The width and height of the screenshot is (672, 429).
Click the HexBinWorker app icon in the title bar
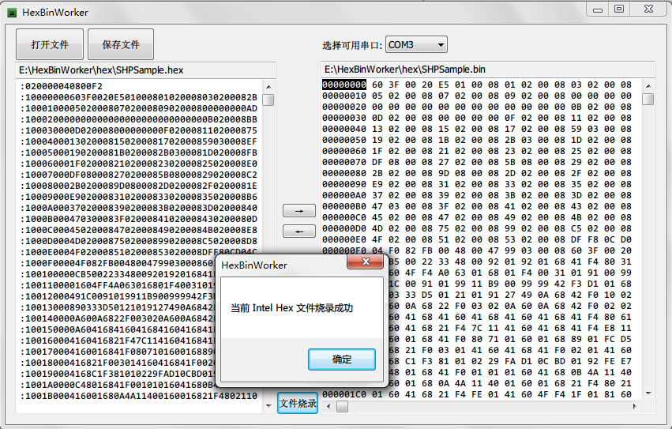12,13
